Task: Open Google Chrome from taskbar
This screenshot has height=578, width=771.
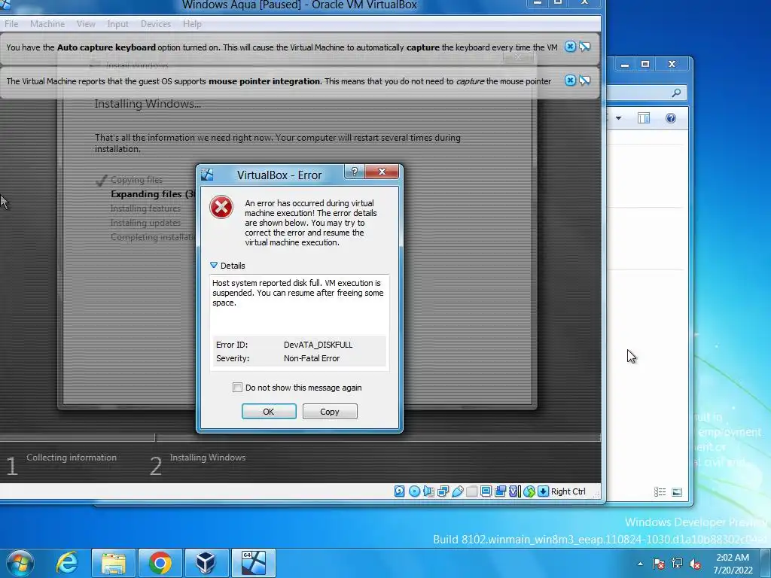Action: pos(160,563)
